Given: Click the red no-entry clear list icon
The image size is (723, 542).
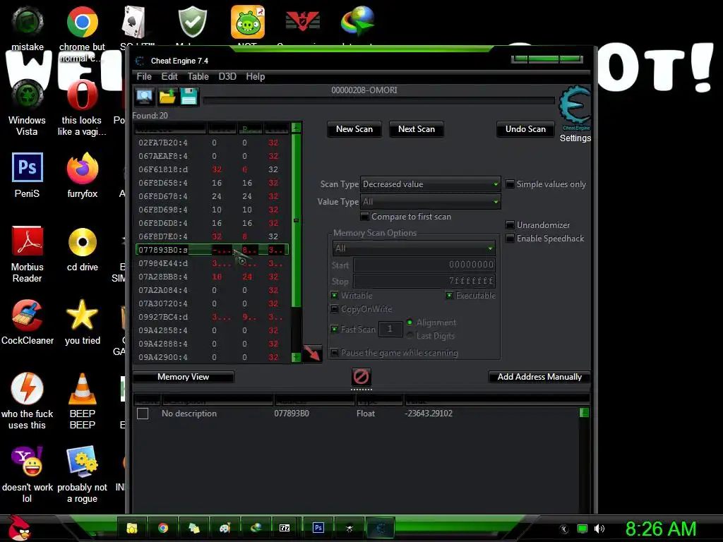Looking at the screenshot, I should pos(361,377).
